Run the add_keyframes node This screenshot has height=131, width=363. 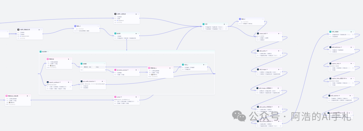click(x=351, y=47)
